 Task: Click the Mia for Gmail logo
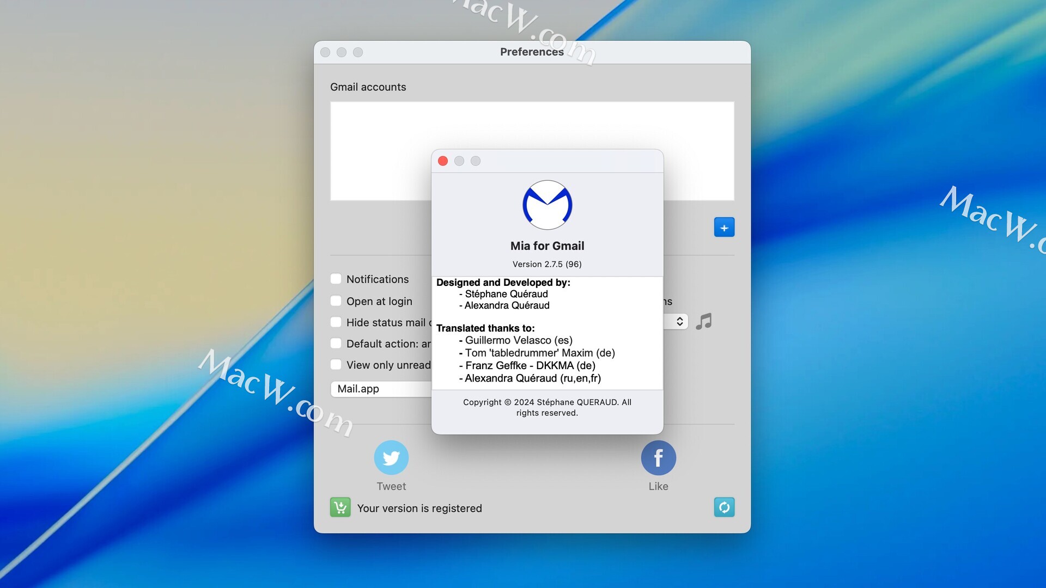pyautogui.click(x=547, y=205)
